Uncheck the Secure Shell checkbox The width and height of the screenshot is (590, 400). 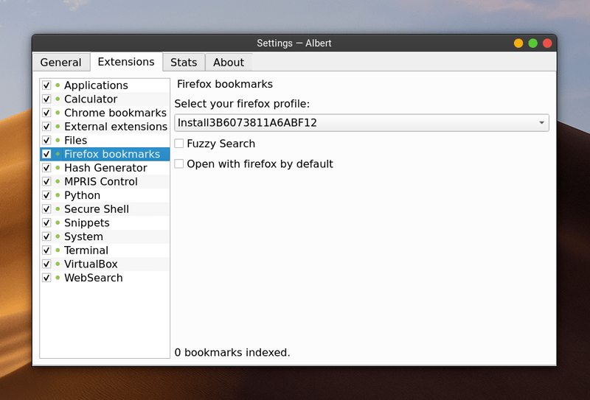coord(46,209)
